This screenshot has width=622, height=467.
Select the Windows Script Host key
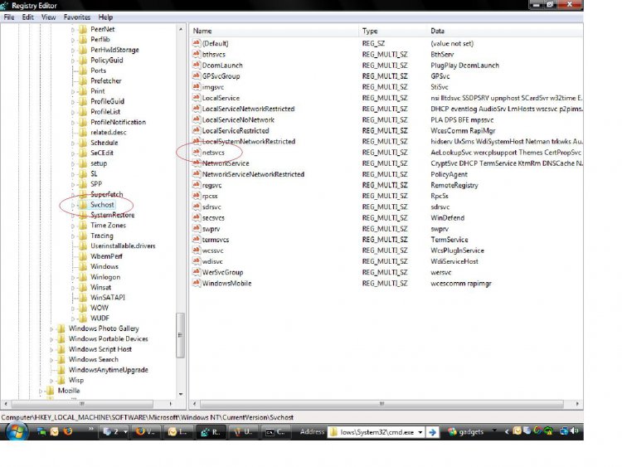(100, 349)
